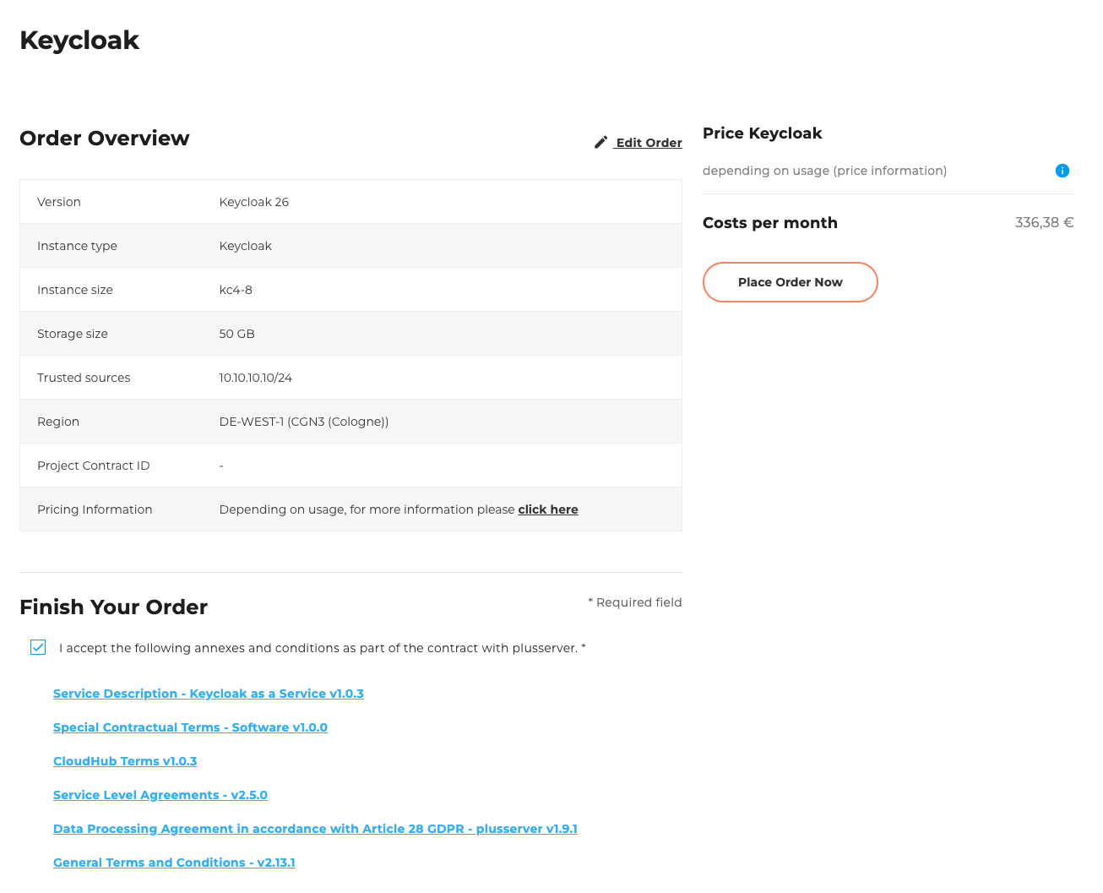The image size is (1103, 893).
Task: Open the Edit Order link
Action: click(x=648, y=143)
